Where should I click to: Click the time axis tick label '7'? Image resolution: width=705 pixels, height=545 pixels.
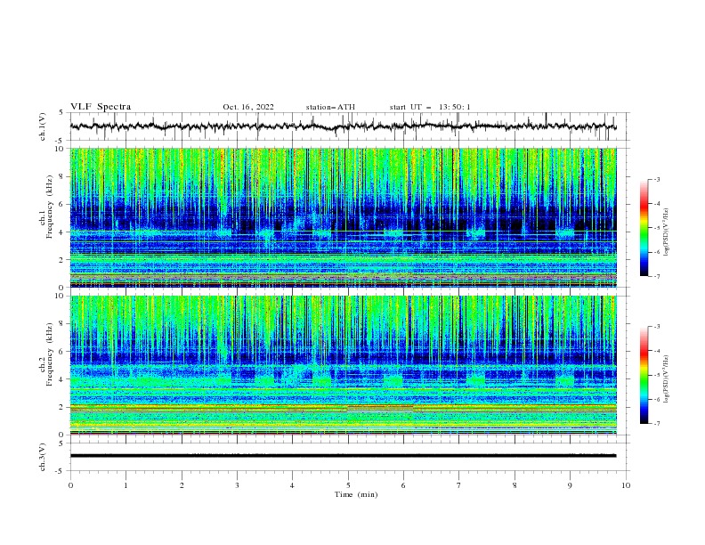(459, 485)
